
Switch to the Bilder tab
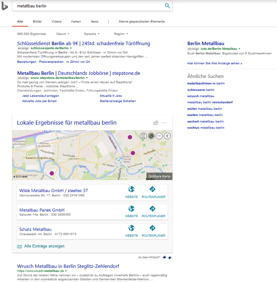[x=37, y=21]
